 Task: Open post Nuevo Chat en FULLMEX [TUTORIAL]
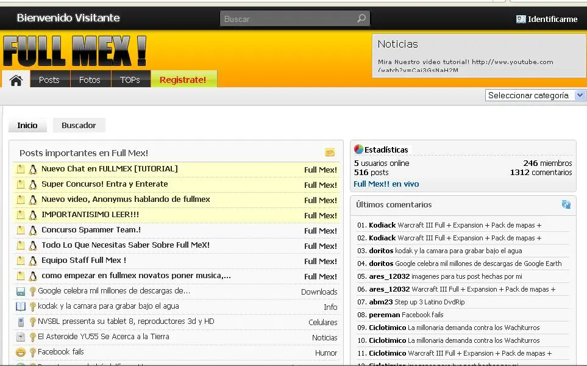[x=109, y=169]
